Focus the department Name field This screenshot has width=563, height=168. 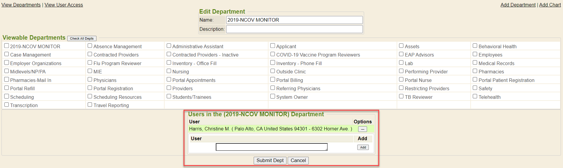coord(294,20)
